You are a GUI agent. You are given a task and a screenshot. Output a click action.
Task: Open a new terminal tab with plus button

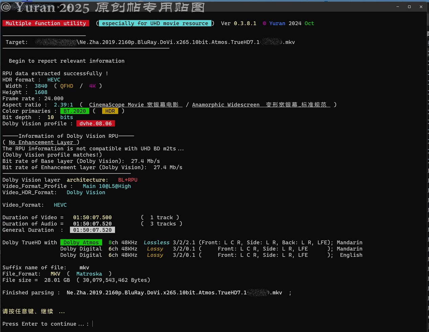pyautogui.click(x=69, y=7)
